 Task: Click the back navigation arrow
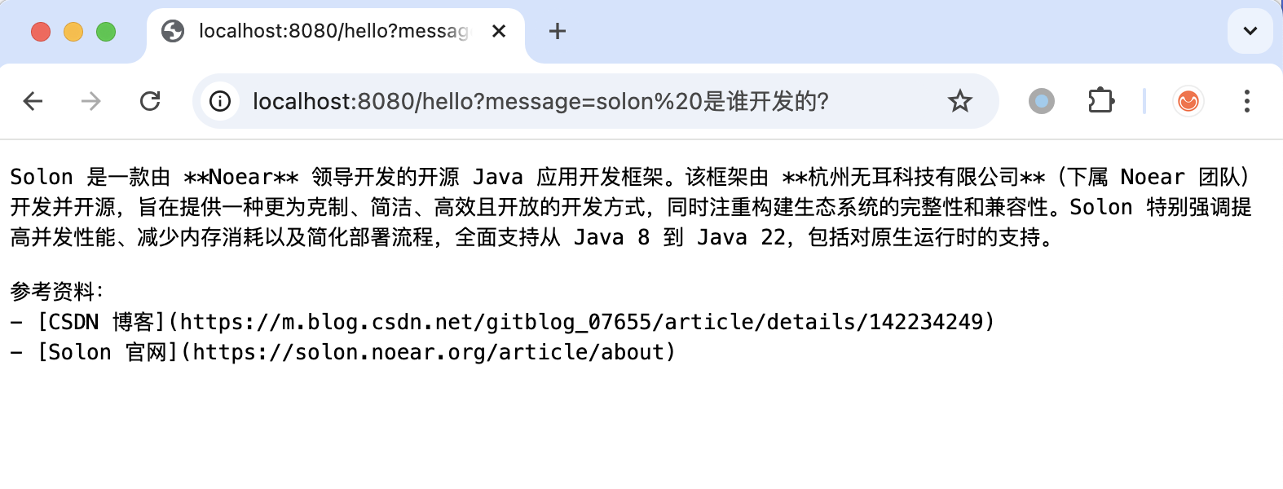click(32, 101)
